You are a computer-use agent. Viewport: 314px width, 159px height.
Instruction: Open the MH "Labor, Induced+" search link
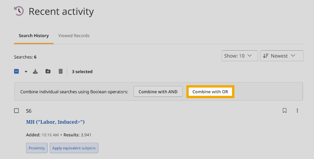click(55, 122)
